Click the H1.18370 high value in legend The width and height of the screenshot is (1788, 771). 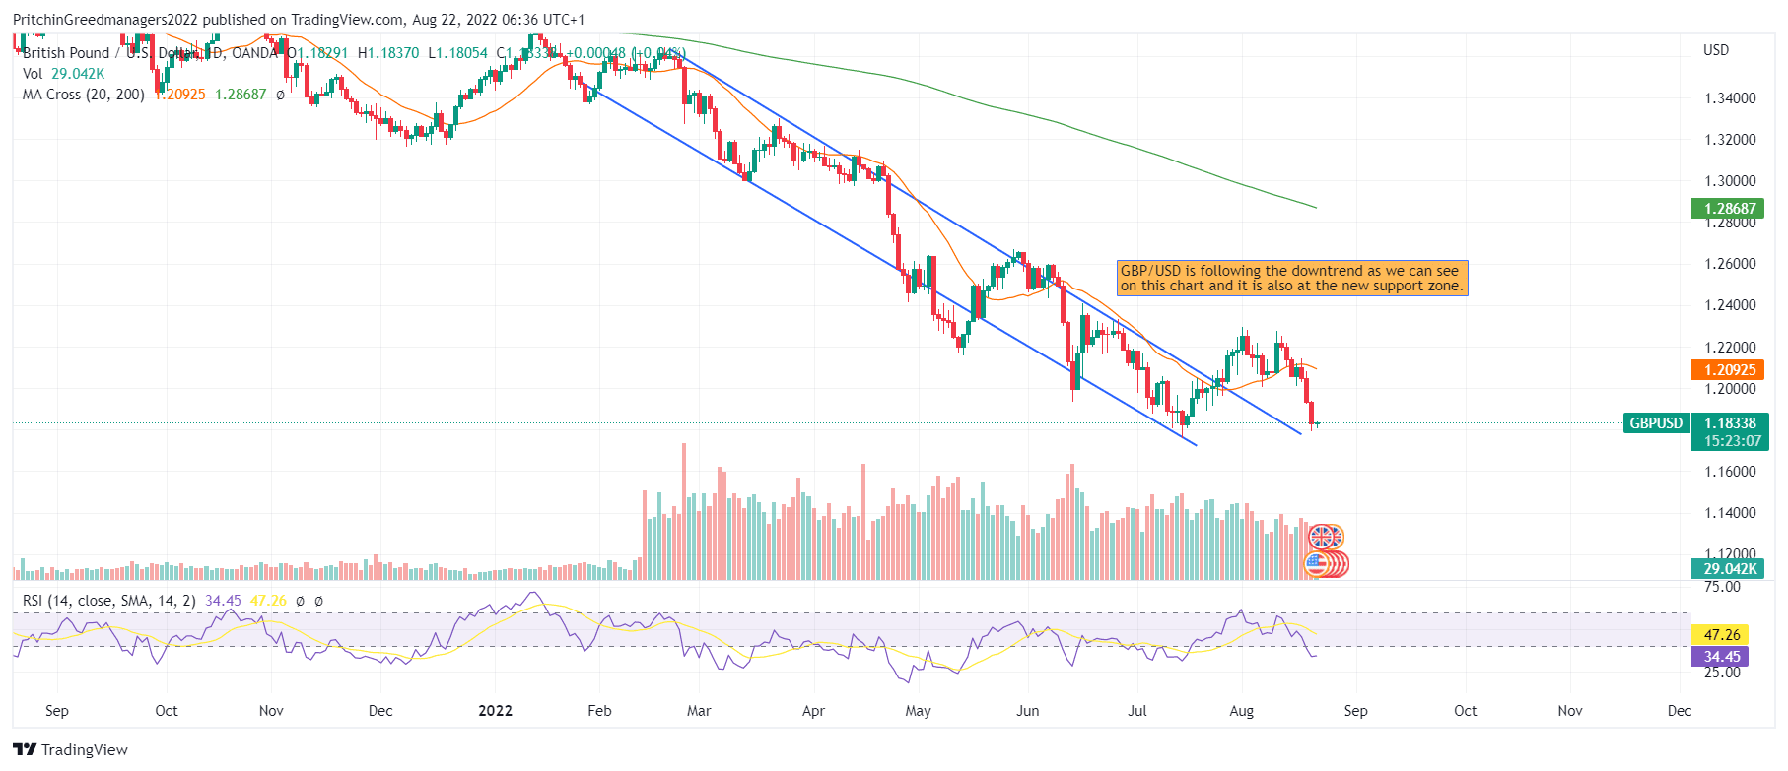pyautogui.click(x=388, y=53)
